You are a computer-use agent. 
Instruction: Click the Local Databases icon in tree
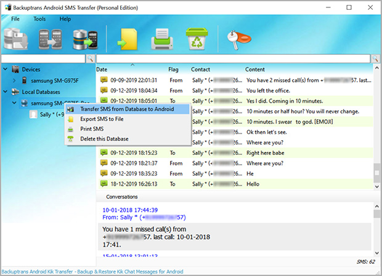click(x=15, y=92)
